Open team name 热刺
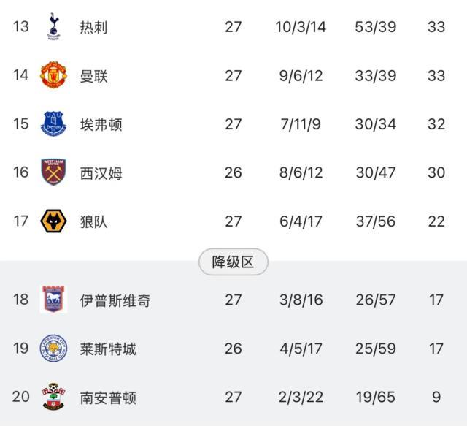The image size is (467, 426). (x=94, y=28)
